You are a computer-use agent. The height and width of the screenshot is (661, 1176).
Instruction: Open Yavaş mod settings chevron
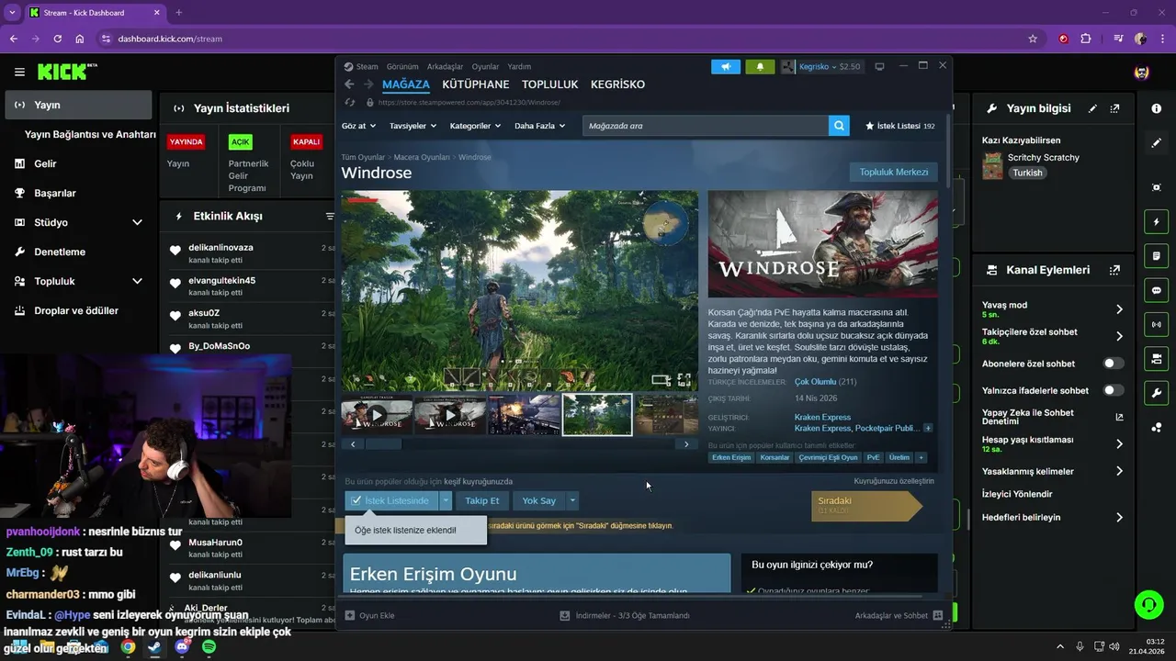coord(1119,309)
